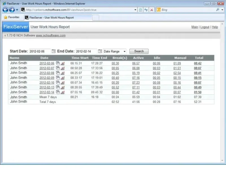Image resolution: width=226 pixels, height=170 pixels.
Task: Open active time 07:23 link
Action: [136, 83]
